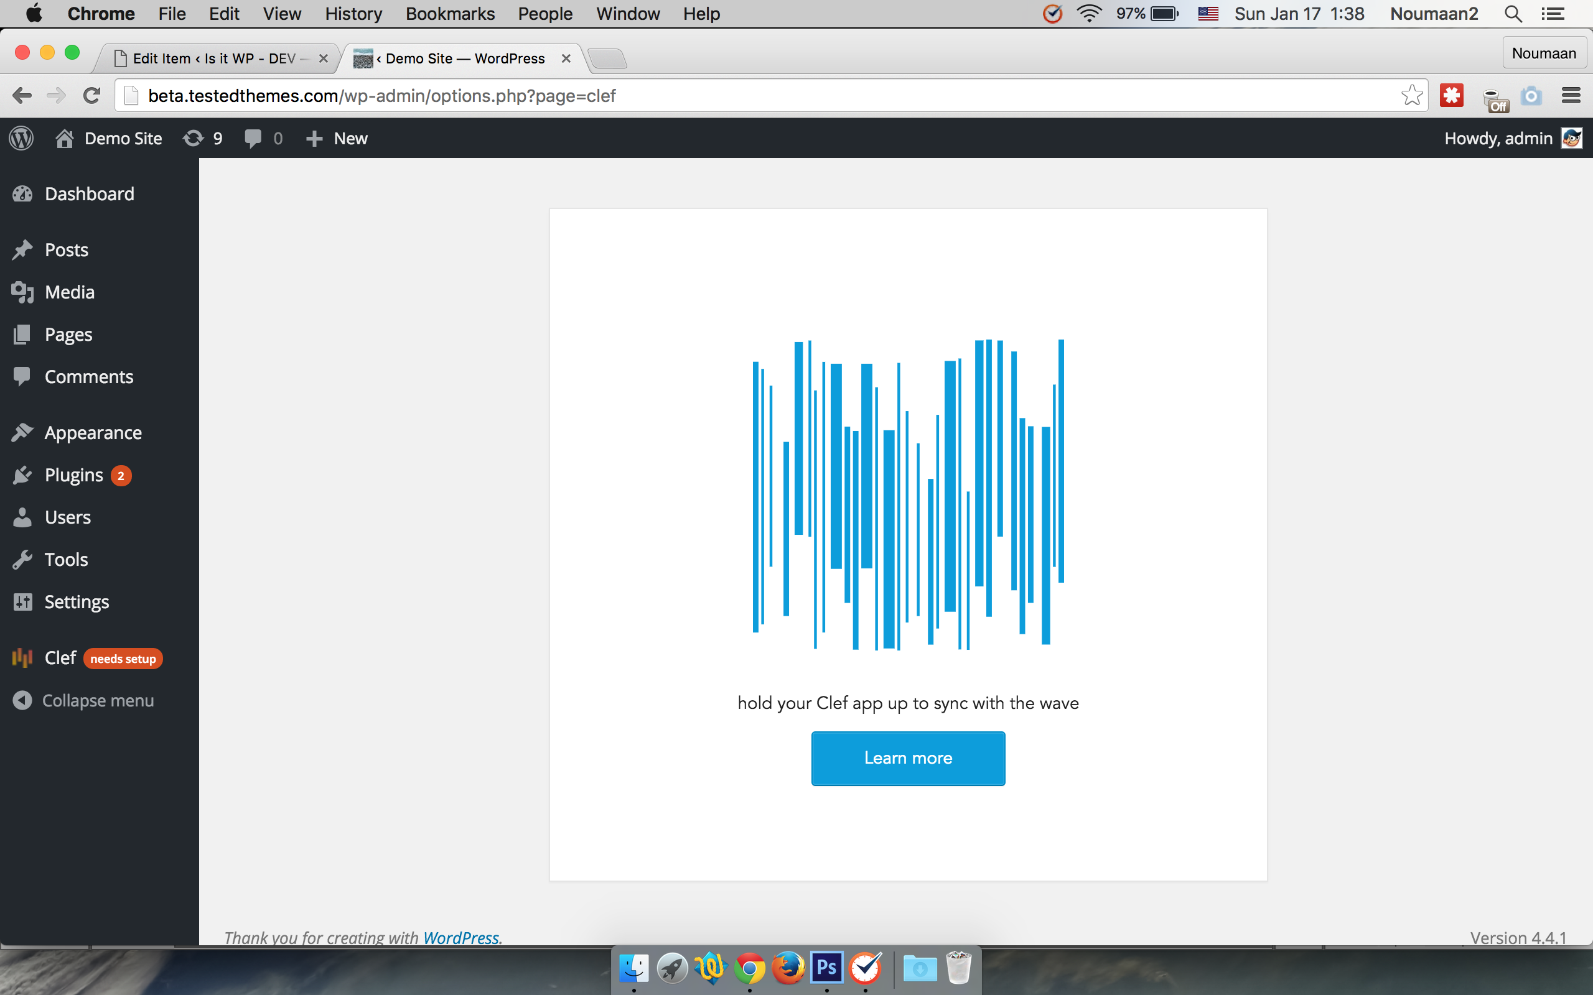Viewport: 1593px width, 995px height.
Task: Open the 9 pending updates icon
Action: 203,138
